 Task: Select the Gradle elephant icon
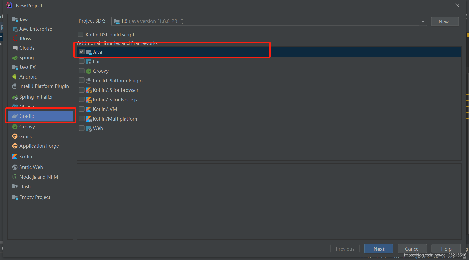coord(15,116)
